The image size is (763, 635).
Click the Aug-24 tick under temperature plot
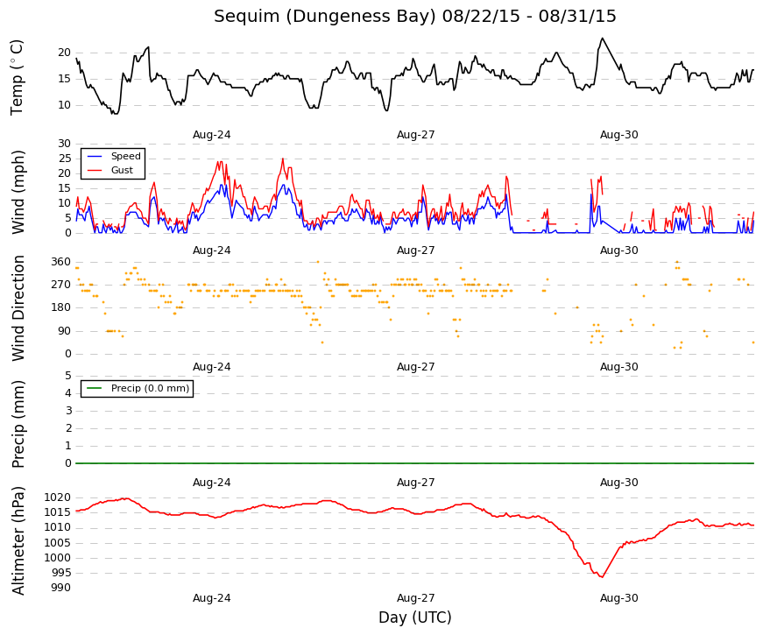212,135
